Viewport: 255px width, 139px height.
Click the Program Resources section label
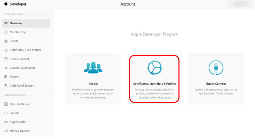click(x=14, y=14)
